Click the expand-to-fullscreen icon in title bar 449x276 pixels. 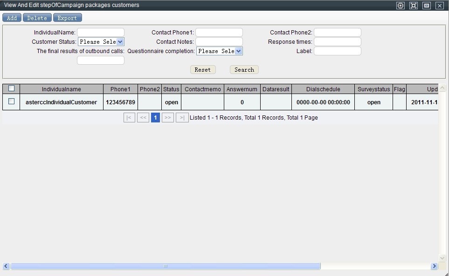413,6
